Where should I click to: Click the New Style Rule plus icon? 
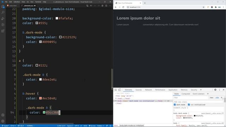(x=221, y=98)
